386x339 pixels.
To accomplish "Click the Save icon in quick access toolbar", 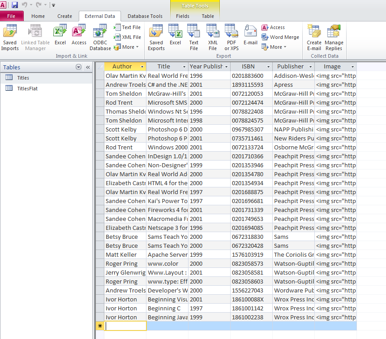I will pos(15,4).
